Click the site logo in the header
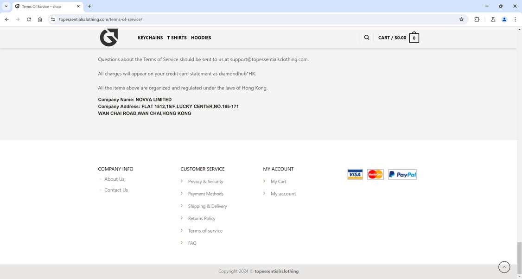Screen dimensions: 522x279 (109, 37)
